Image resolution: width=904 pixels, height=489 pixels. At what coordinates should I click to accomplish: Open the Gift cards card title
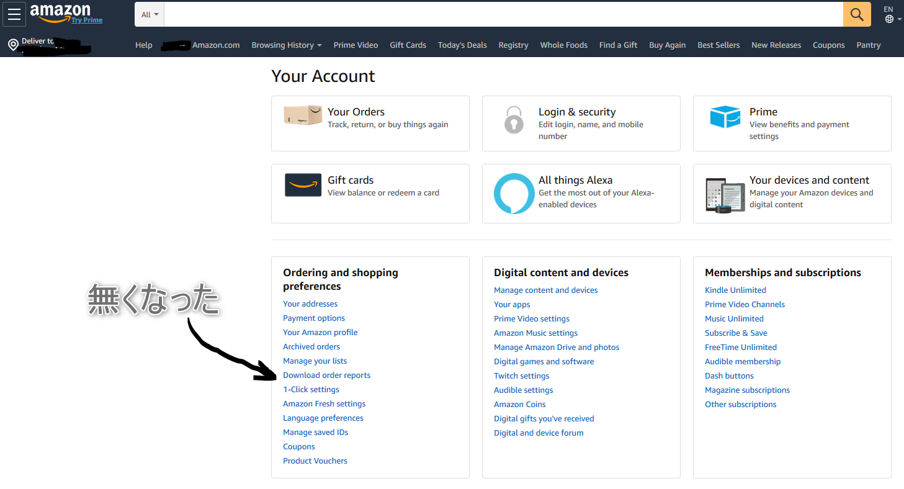(x=351, y=180)
